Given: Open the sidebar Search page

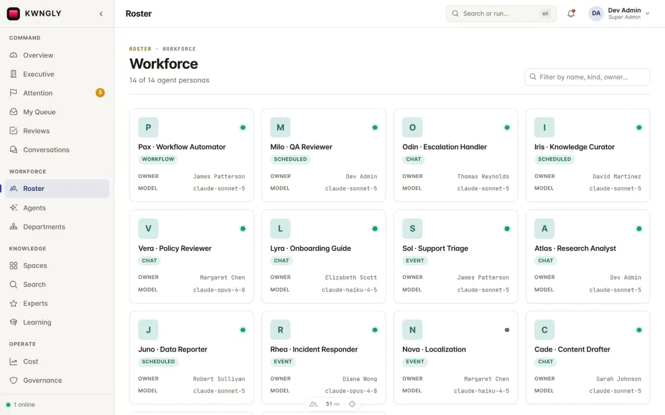Looking at the screenshot, I should pos(57,284).
